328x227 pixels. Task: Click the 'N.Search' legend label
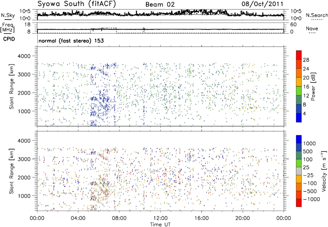pos(317,15)
